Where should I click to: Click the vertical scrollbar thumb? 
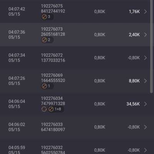coord(151,46)
